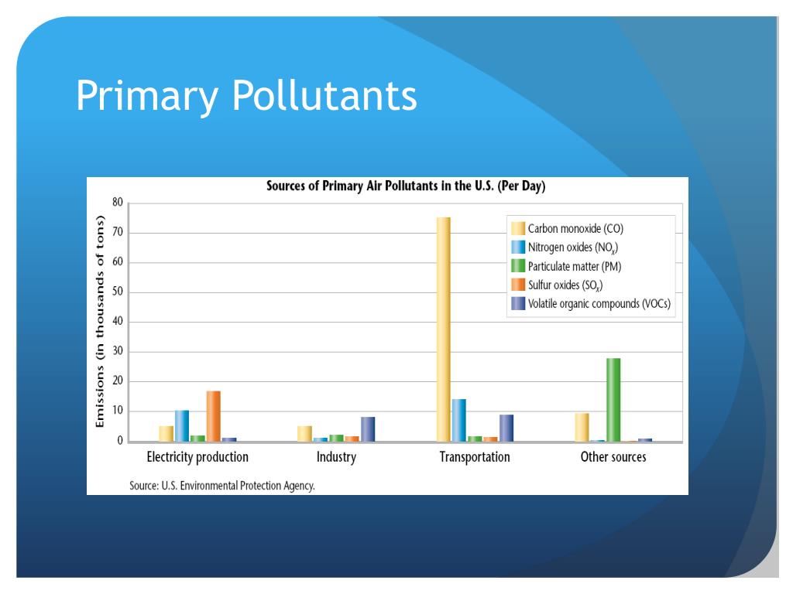Click the Industry carbon monoxide bar
This screenshot has height=594, width=793.
point(304,434)
